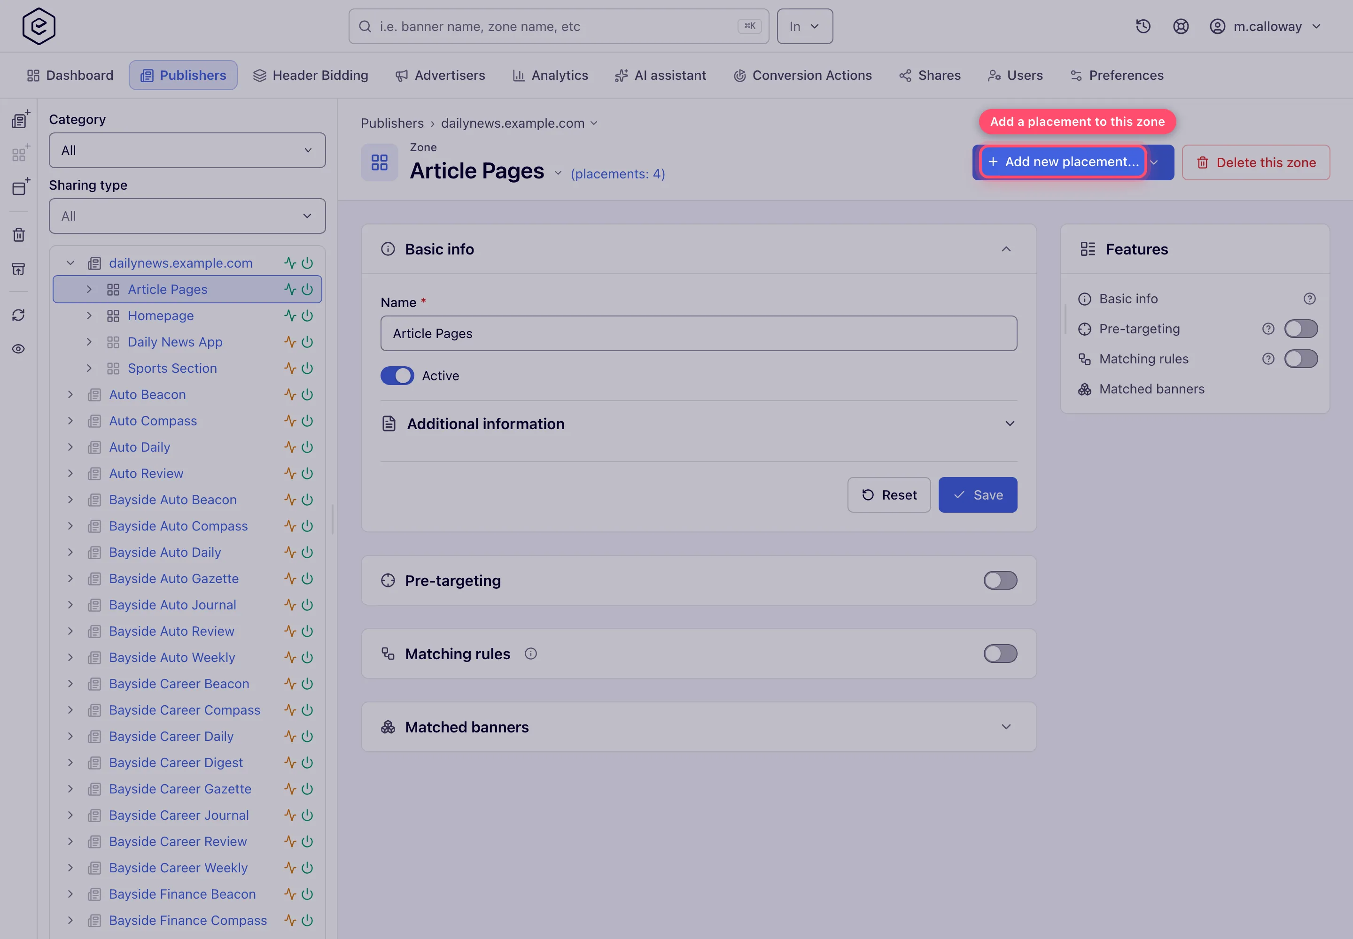The height and width of the screenshot is (939, 1353).
Task: Click help icon beside Matching rules feature
Action: (1268, 359)
